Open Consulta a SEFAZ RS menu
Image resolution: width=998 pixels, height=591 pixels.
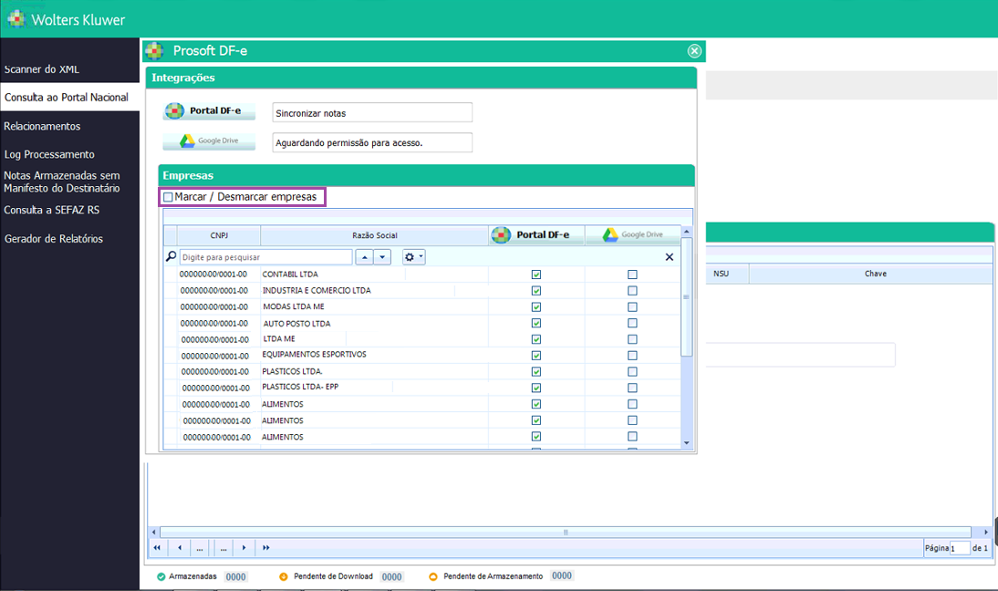click(x=52, y=210)
